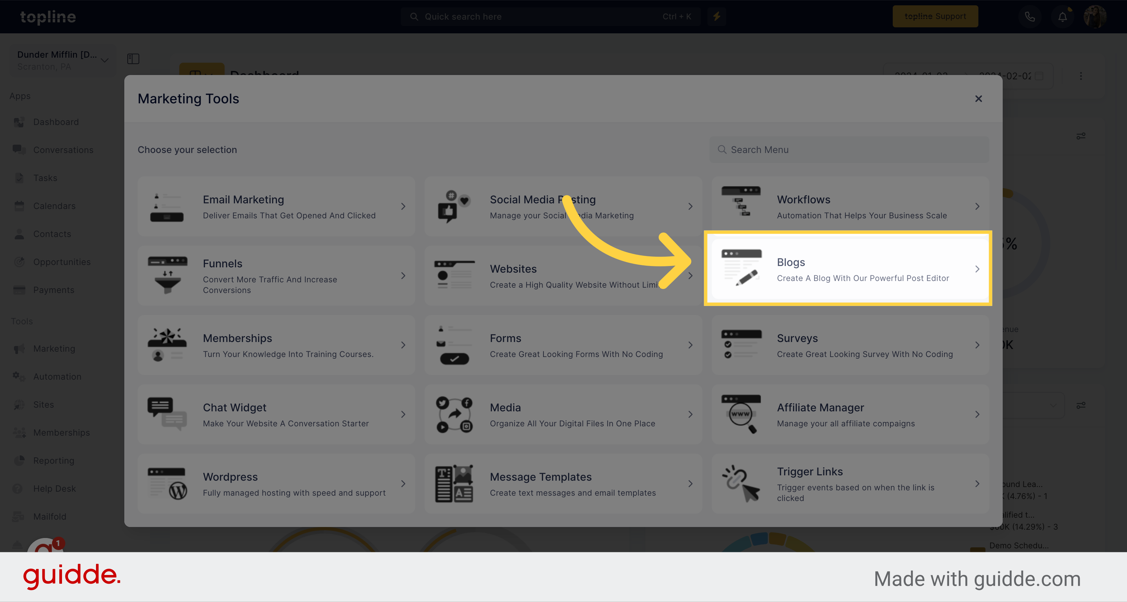
Task: Click the Dashboard navigation link
Action: [x=56, y=122]
